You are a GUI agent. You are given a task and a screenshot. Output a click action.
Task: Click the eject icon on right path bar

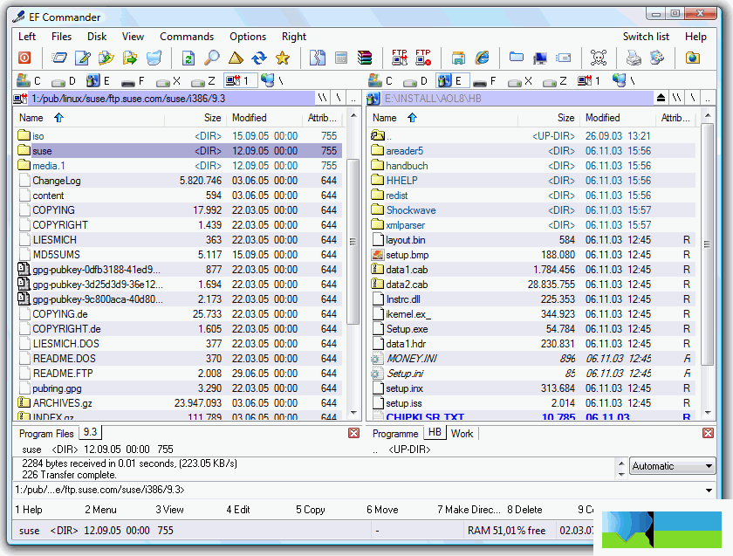[x=661, y=99]
